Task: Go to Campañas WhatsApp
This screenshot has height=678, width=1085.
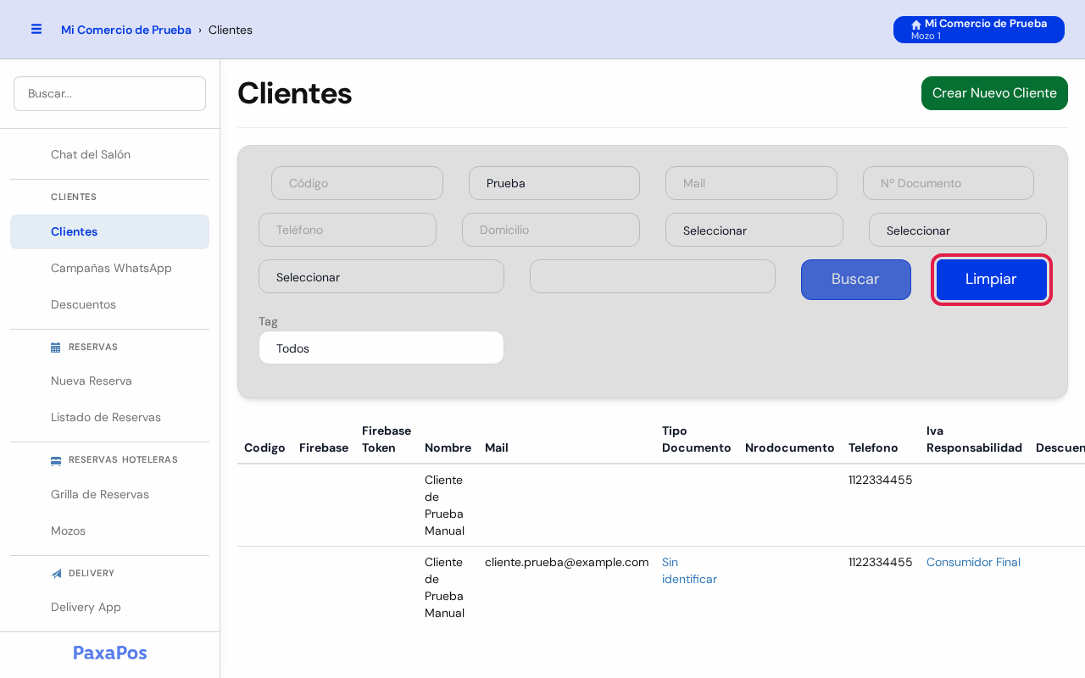Action: [x=111, y=268]
